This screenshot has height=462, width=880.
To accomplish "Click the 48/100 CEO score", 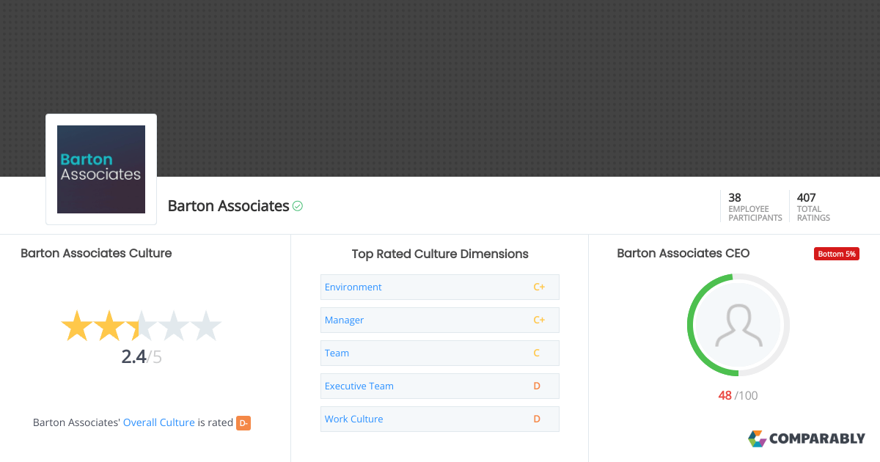I will click(738, 395).
